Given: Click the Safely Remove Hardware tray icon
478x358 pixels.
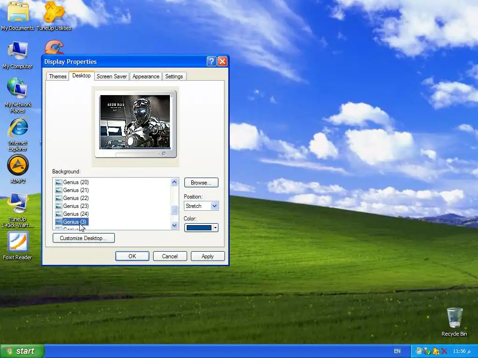Looking at the screenshot, I should (x=427, y=351).
